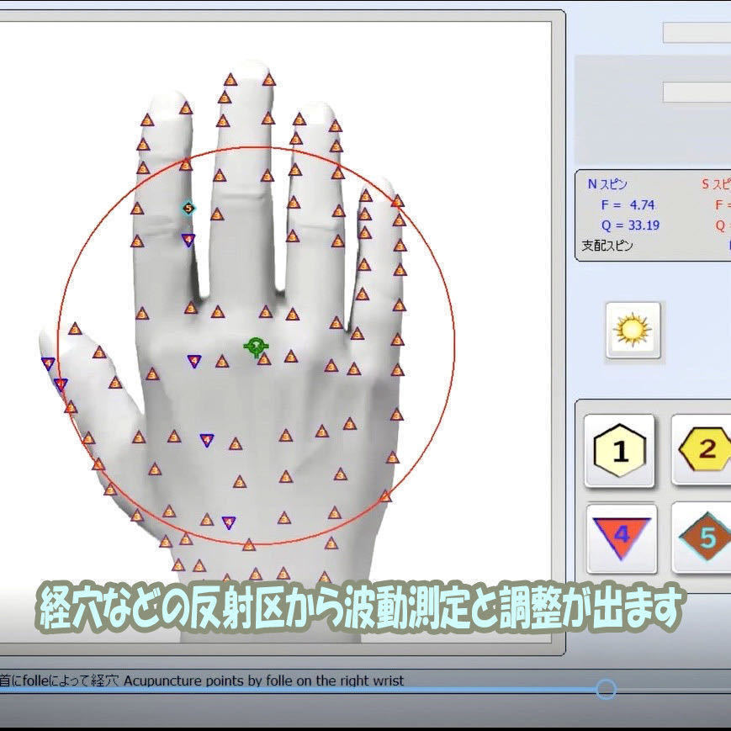Click the N スピン label in readout panel

point(607,184)
